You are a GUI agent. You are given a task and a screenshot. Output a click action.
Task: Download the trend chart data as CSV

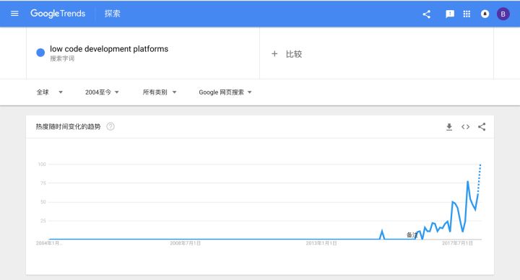(x=449, y=127)
